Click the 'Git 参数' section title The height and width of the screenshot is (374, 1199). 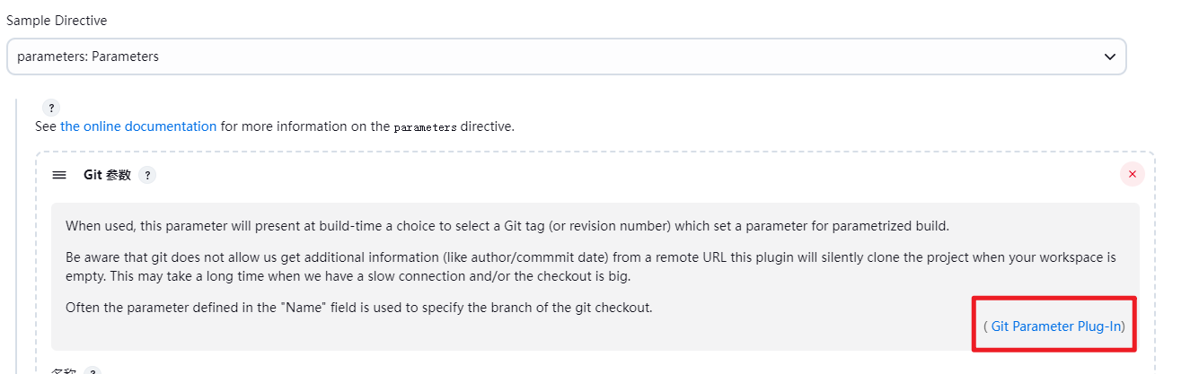[107, 175]
